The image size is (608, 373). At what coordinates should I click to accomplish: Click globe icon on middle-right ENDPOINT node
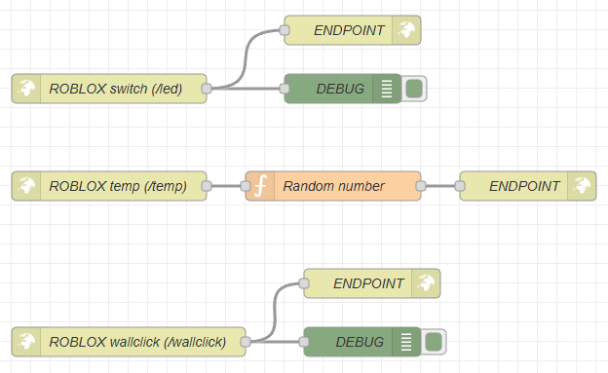(582, 186)
